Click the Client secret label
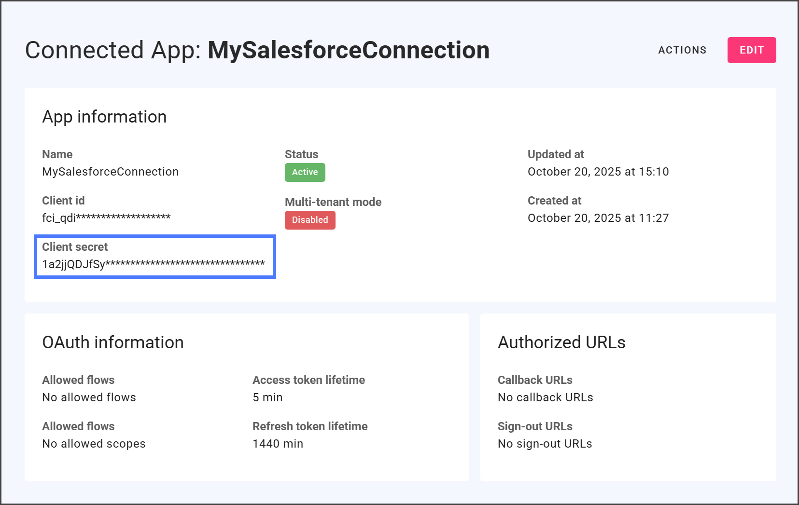The height and width of the screenshot is (505, 799). [75, 247]
